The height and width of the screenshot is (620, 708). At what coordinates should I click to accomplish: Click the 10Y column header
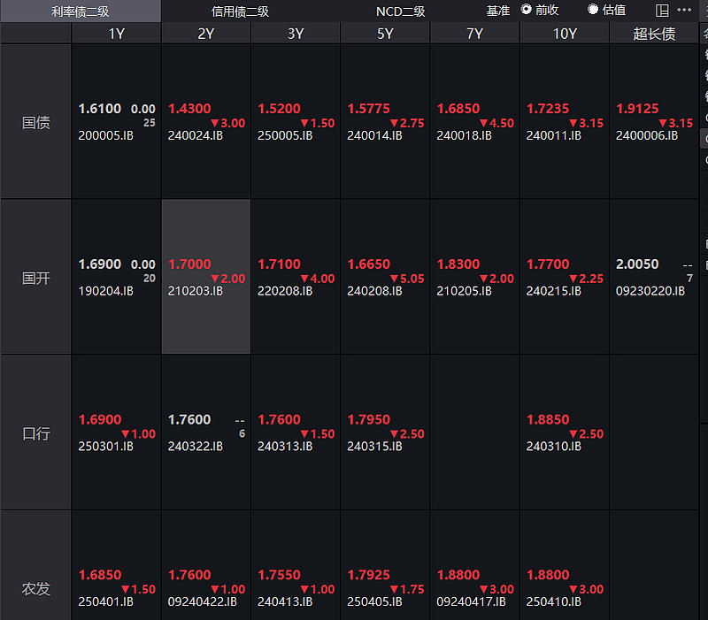click(564, 34)
